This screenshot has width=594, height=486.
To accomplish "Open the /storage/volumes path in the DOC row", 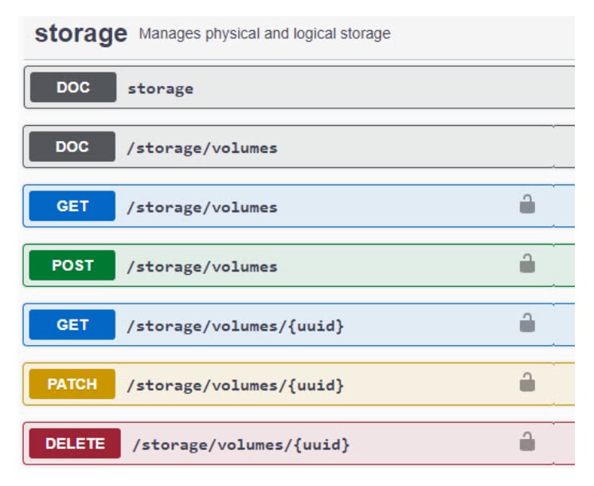I will [x=202, y=148].
